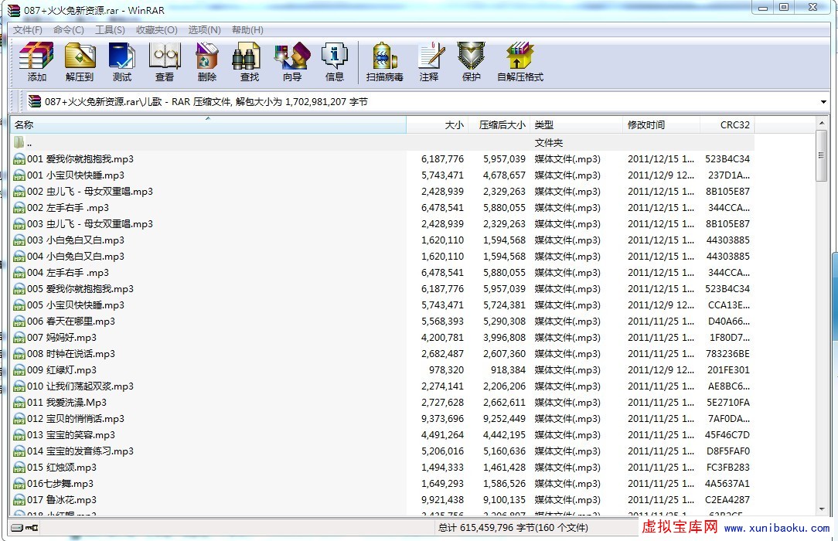This screenshot has width=838, height=541.
Task: Click the 保护 (Protect) archive icon
Action: click(x=471, y=62)
